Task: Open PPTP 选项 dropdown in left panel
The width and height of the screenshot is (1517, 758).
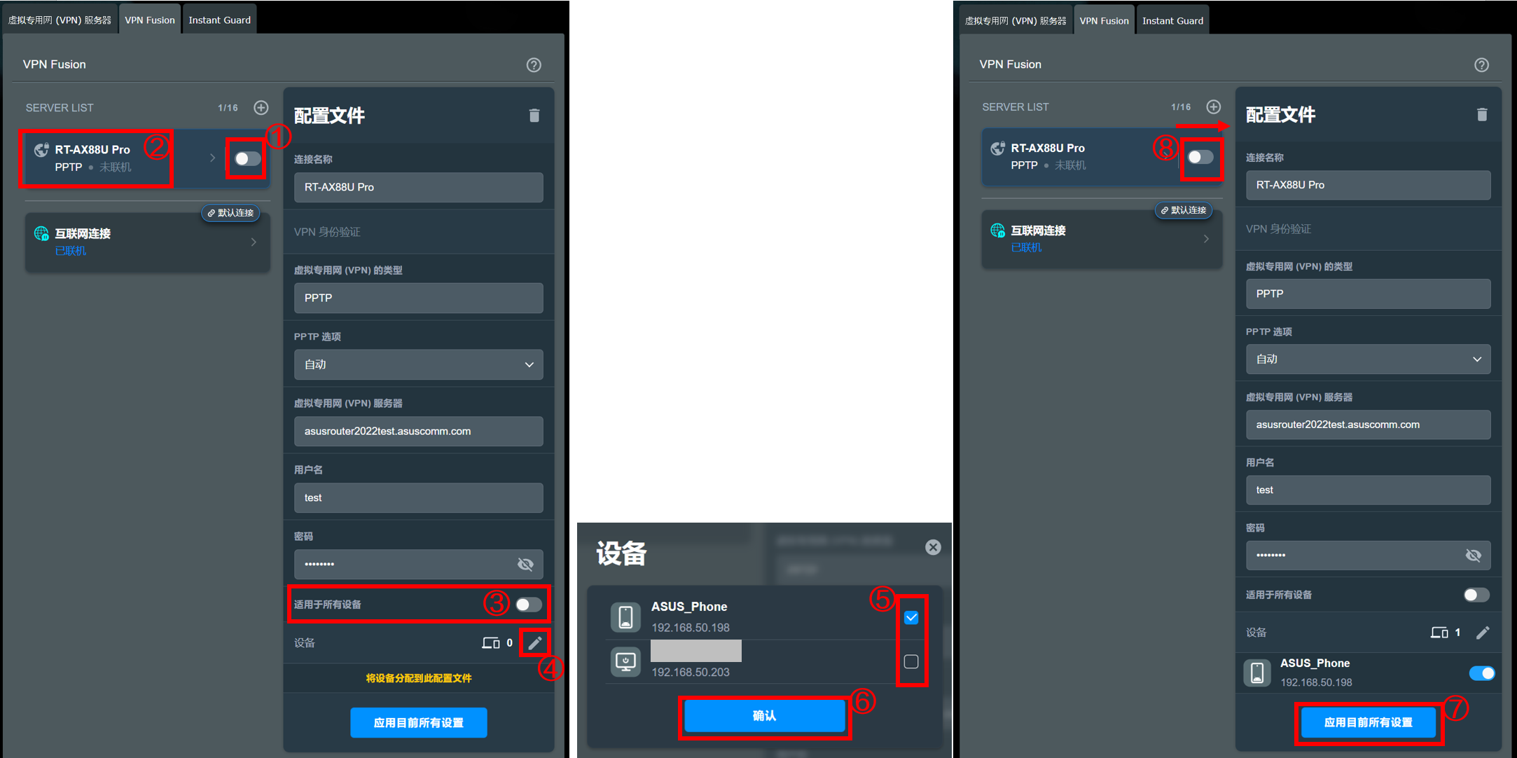Action: point(419,364)
